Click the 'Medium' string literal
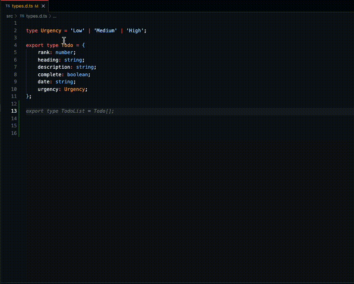Viewport: 354px width, 284px height. click(x=105, y=31)
